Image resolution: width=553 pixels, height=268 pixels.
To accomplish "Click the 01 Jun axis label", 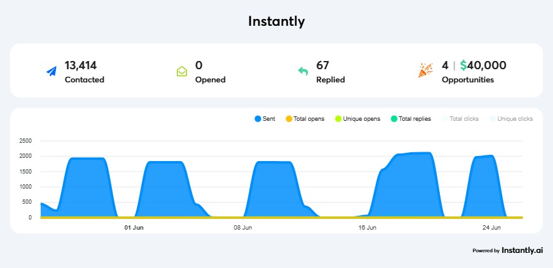I will click(134, 228).
